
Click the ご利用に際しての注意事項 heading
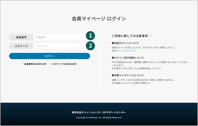click(x=130, y=36)
